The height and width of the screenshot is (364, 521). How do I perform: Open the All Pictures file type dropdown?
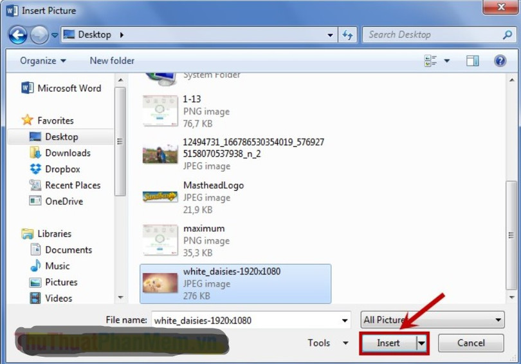tap(432, 320)
